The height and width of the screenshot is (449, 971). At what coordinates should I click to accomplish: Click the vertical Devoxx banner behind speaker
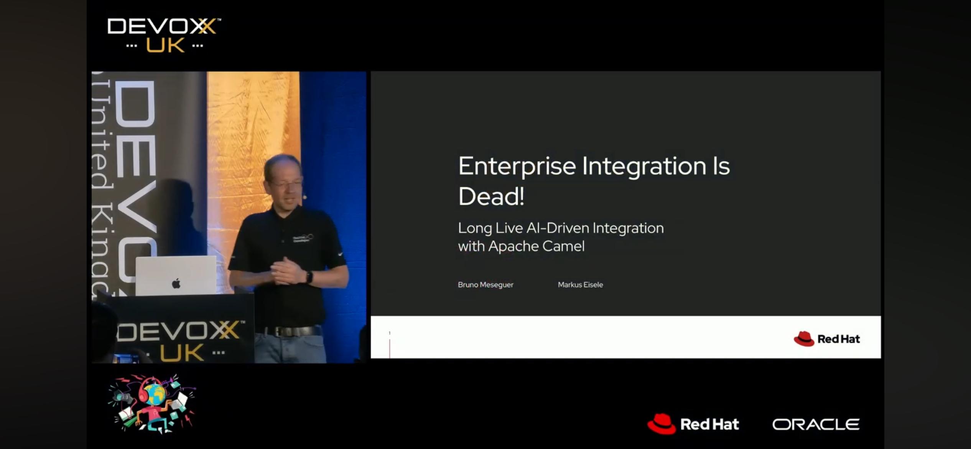click(125, 184)
